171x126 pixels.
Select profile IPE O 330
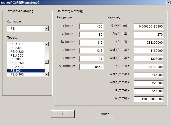[26, 52]
